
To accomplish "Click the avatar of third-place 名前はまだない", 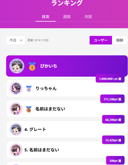I will click(16, 109).
